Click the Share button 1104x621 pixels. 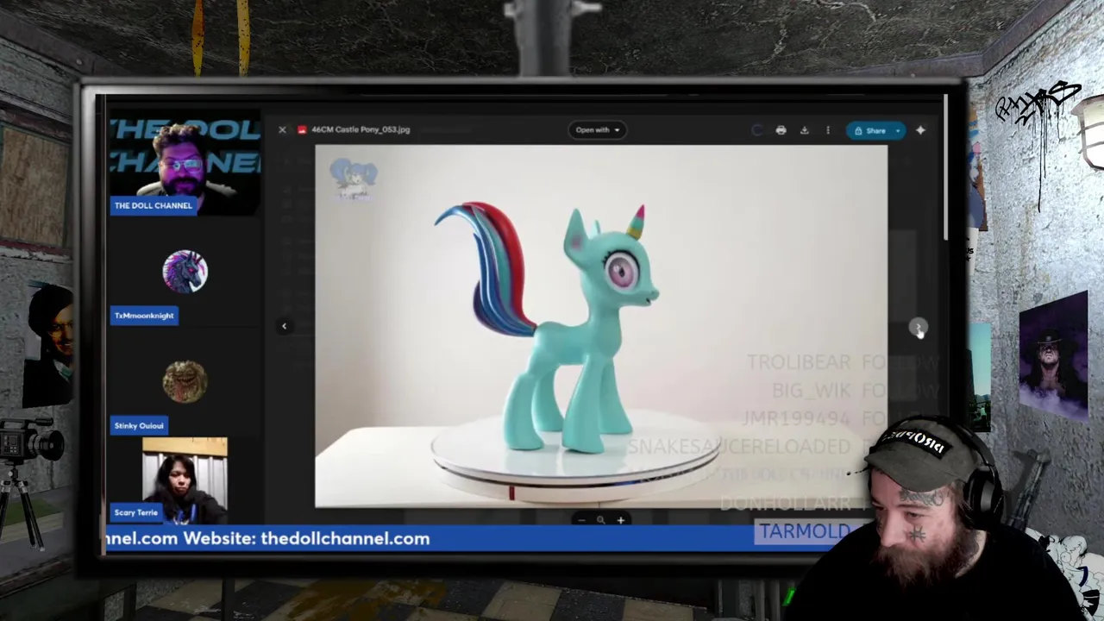tap(869, 131)
